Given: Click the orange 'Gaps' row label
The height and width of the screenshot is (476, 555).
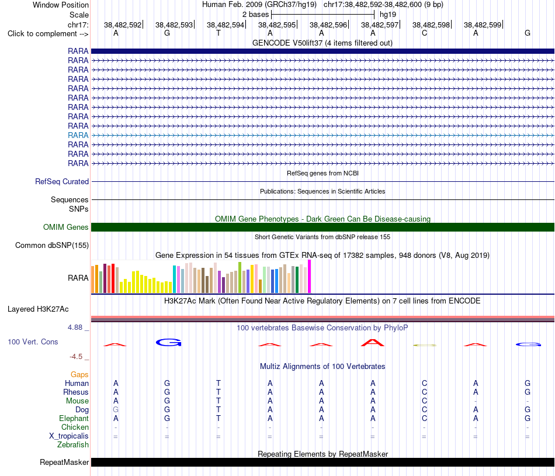Looking at the screenshot, I should (x=79, y=375).
